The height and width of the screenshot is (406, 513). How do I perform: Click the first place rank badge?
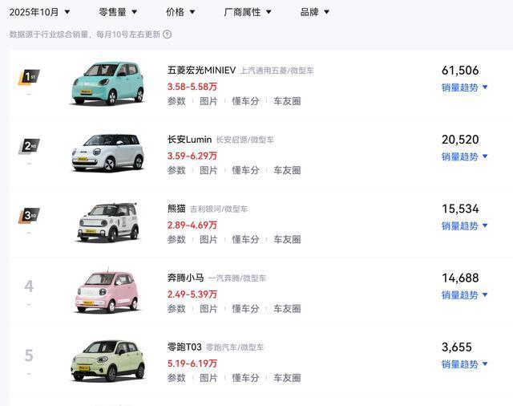click(29, 77)
